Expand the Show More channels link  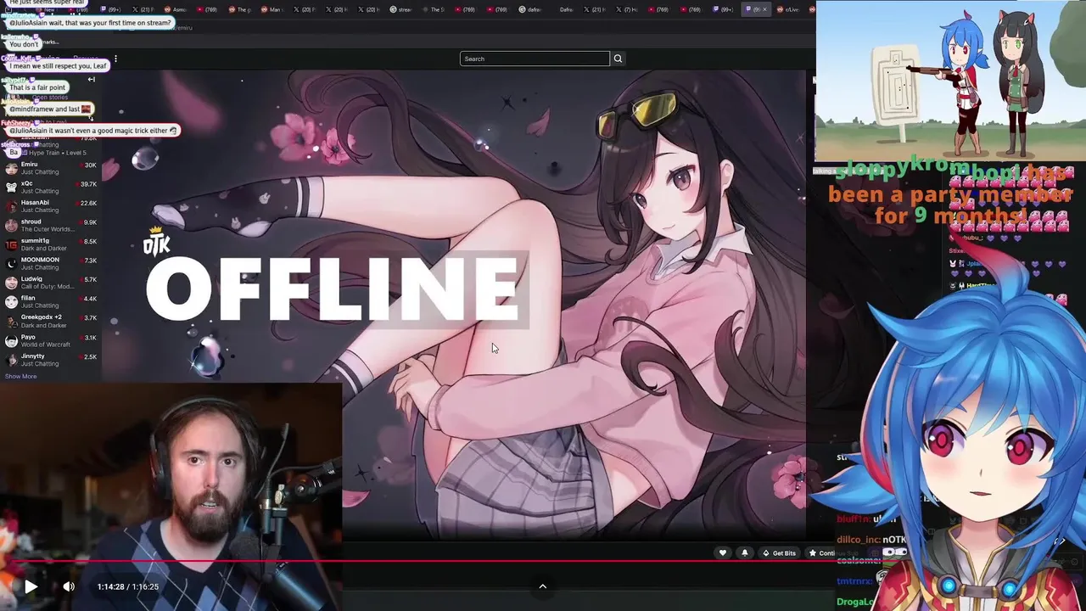(20, 376)
